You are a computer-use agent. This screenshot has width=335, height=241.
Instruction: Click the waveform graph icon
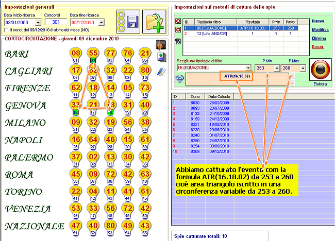point(161,45)
